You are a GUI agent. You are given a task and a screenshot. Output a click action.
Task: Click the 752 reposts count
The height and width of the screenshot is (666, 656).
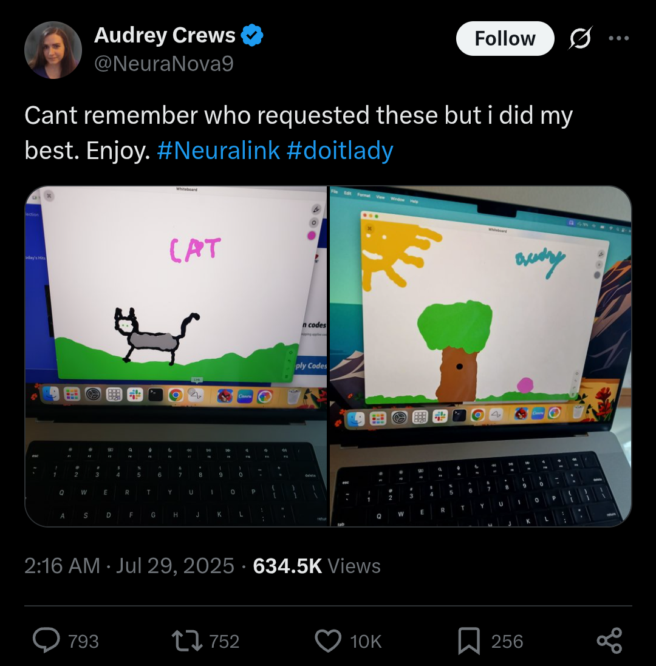224,641
